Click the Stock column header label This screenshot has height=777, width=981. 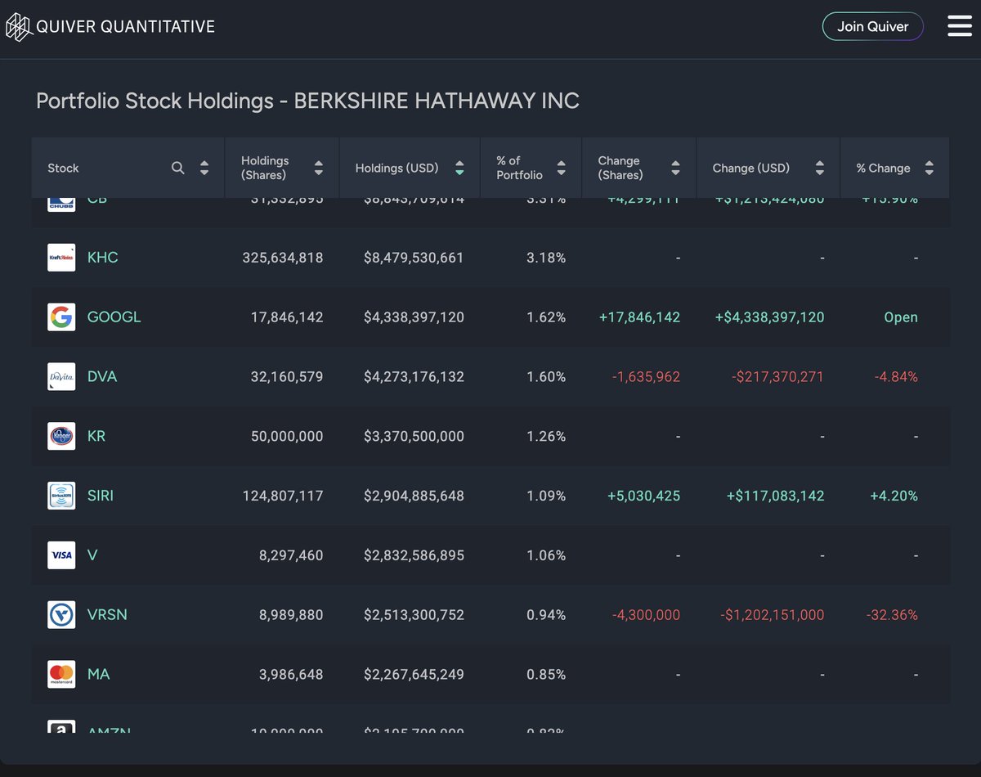[x=63, y=168]
